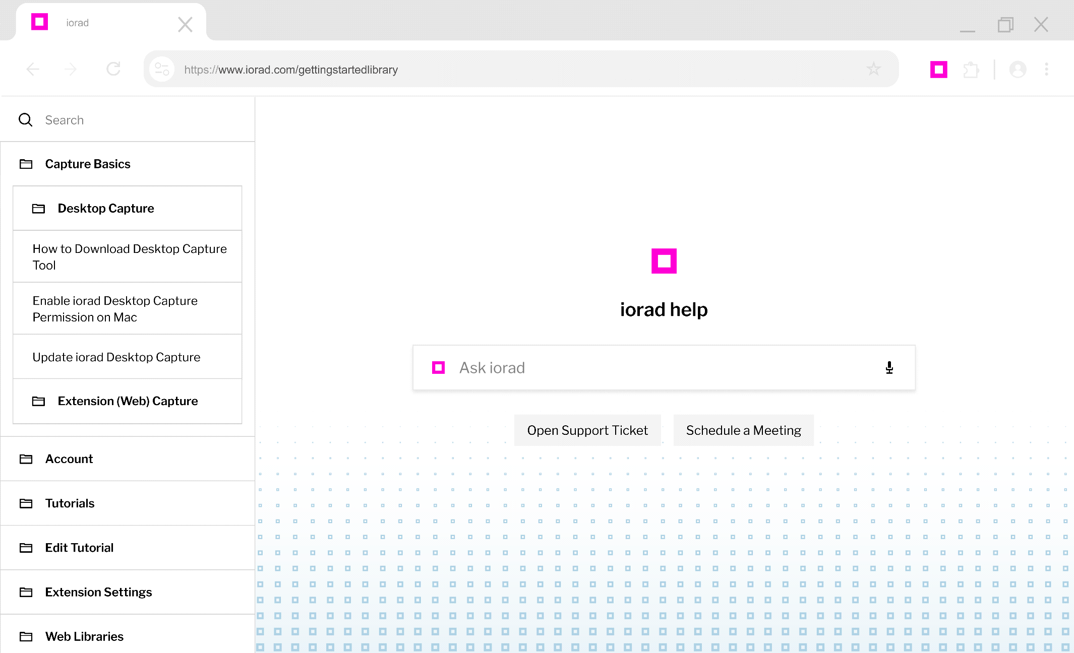This screenshot has width=1074, height=653.
Task: Restore down the browser window
Action: pyautogui.click(x=1005, y=25)
